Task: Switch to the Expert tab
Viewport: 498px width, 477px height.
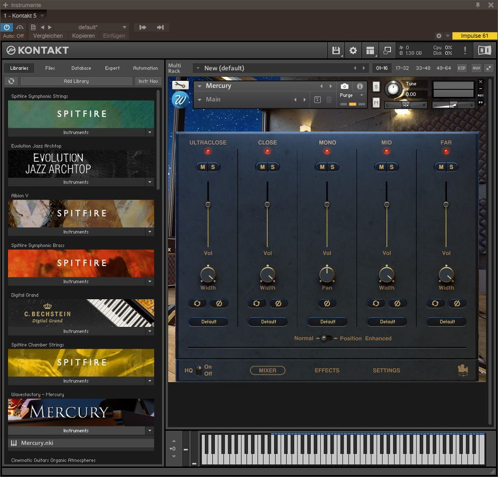Action: click(x=112, y=68)
